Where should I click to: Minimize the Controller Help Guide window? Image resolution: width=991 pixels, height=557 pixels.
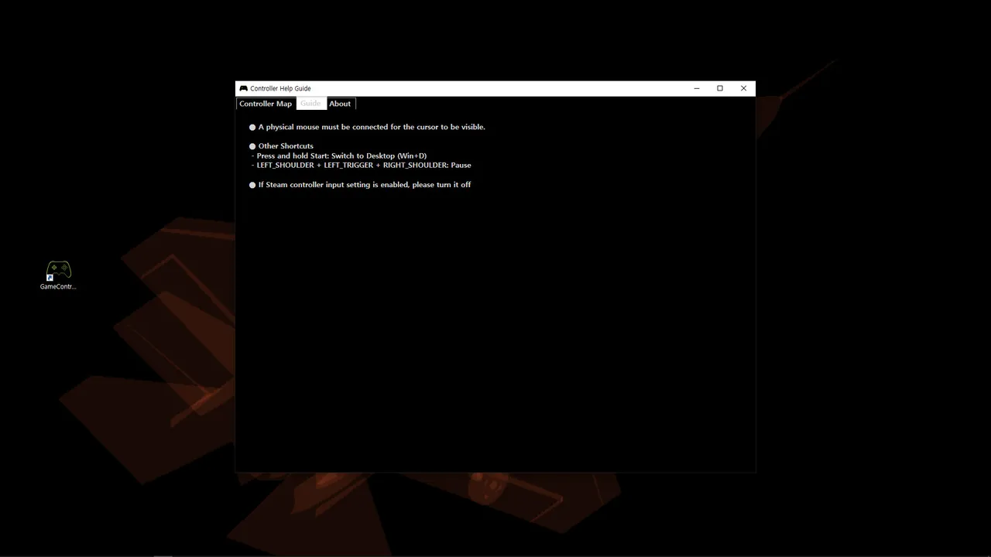click(696, 88)
